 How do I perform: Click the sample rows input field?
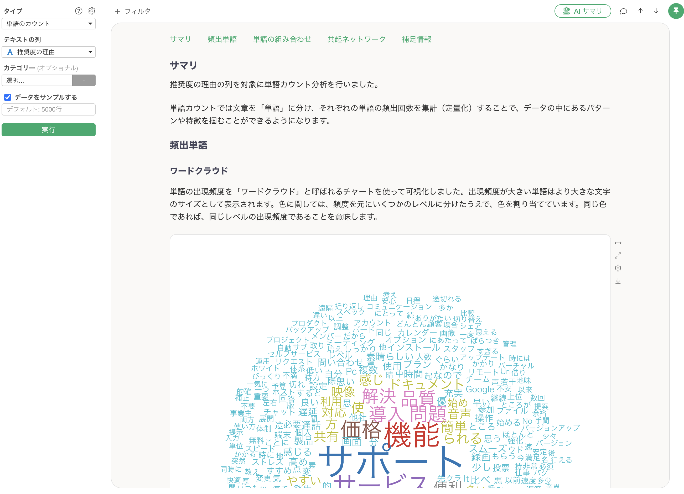click(49, 109)
